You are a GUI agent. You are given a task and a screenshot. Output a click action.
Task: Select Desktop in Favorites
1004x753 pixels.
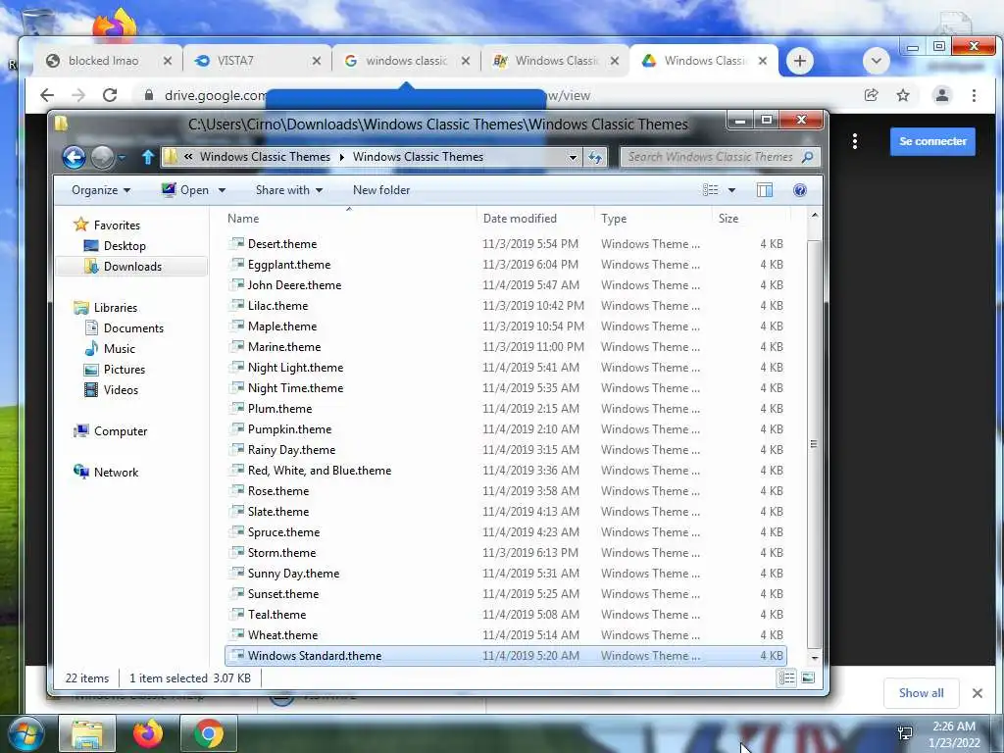coord(125,246)
